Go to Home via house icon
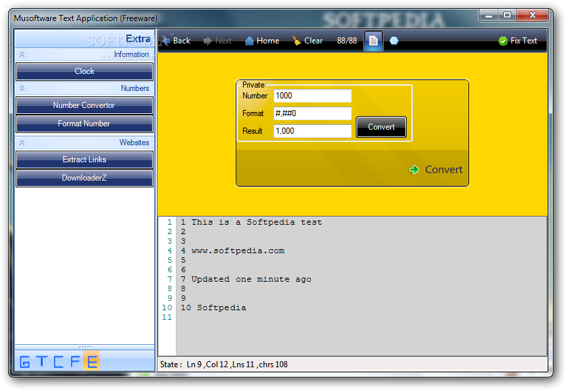This screenshot has height=391, width=567. tap(262, 41)
